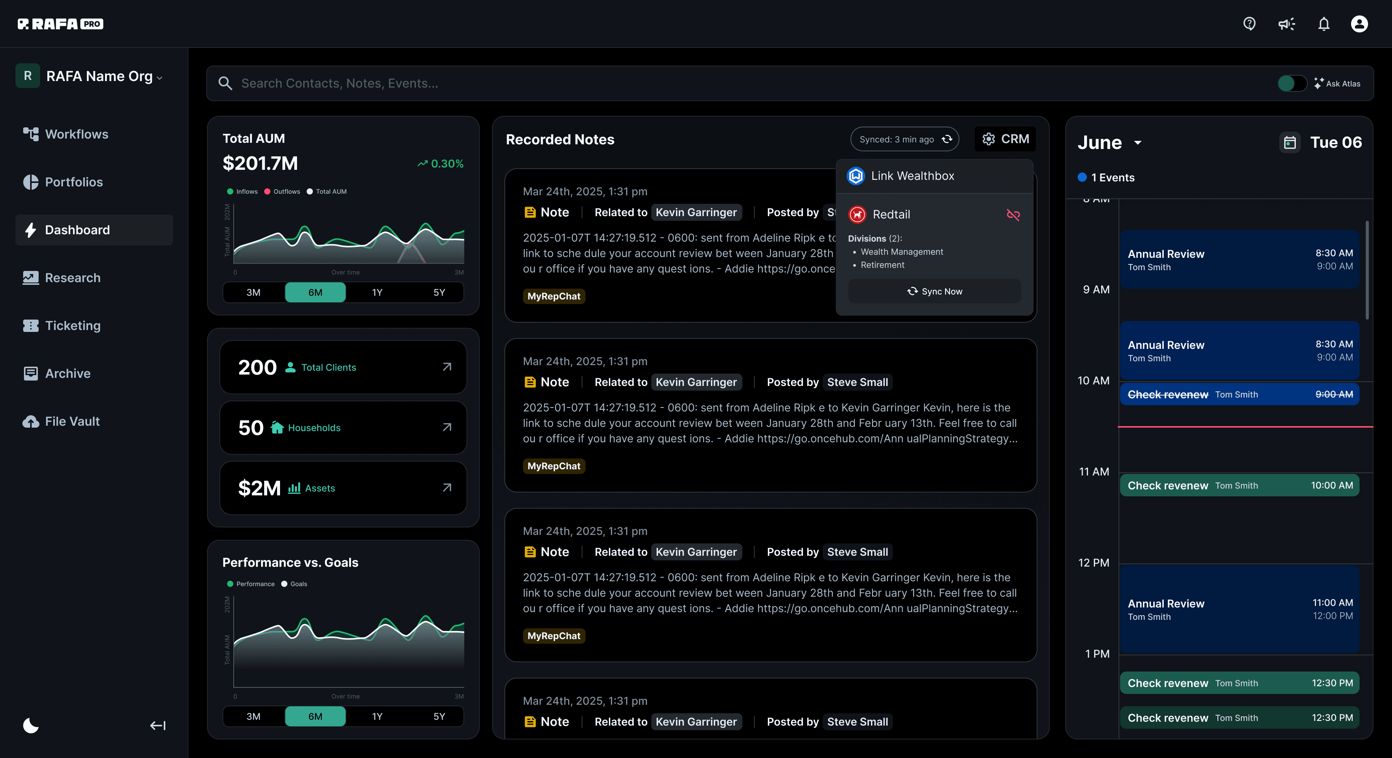Screen dimensions: 1392x758
Task: Go to Portfolios in sidebar
Action: (74, 182)
